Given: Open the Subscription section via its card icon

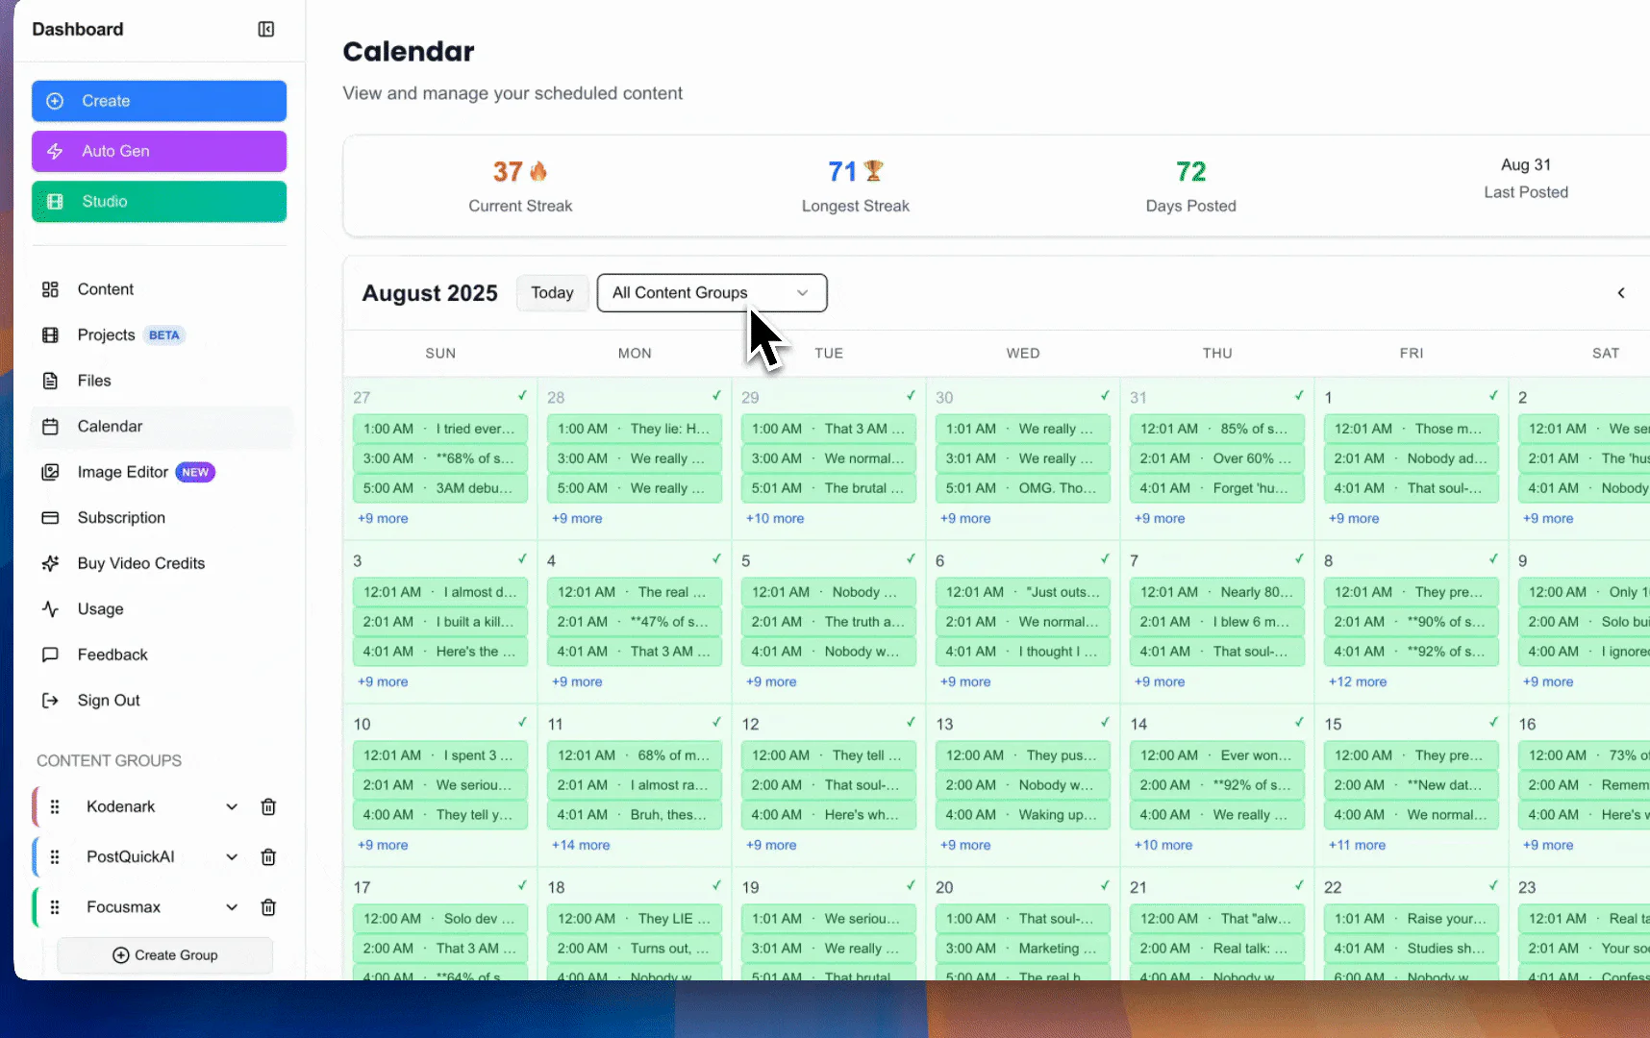Looking at the screenshot, I should click(51, 517).
